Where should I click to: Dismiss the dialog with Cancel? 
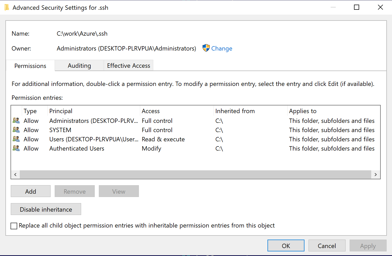point(327,245)
